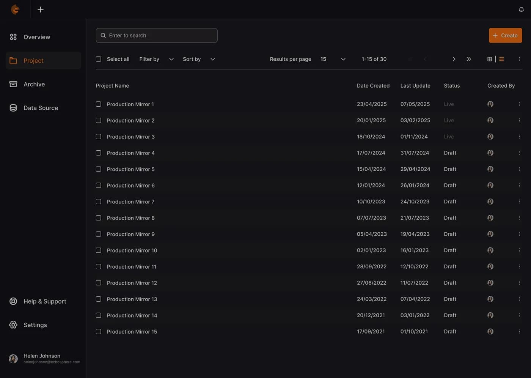The width and height of the screenshot is (531, 378).
Task: Check Production Mirror 6 checkbox
Action: pyautogui.click(x=99, y=186)
